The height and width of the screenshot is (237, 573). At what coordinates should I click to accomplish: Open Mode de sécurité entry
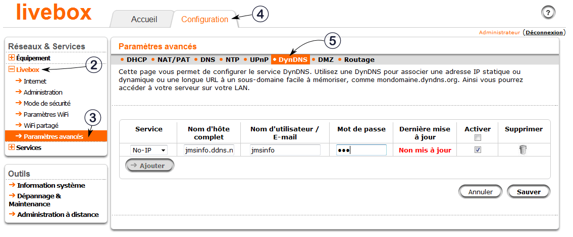pyautogui.click(x=47, y=103)
